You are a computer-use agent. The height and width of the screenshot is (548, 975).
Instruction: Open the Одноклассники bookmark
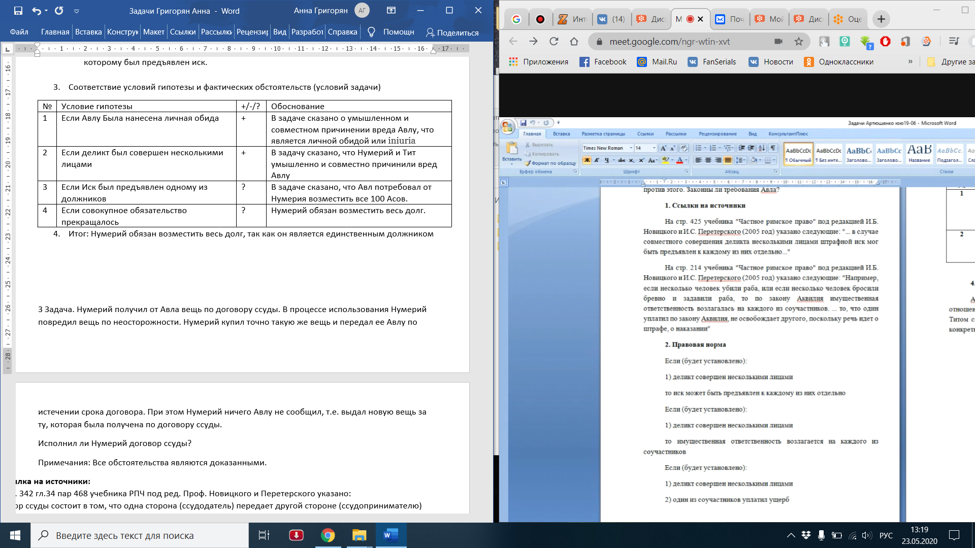click(839, 61)
